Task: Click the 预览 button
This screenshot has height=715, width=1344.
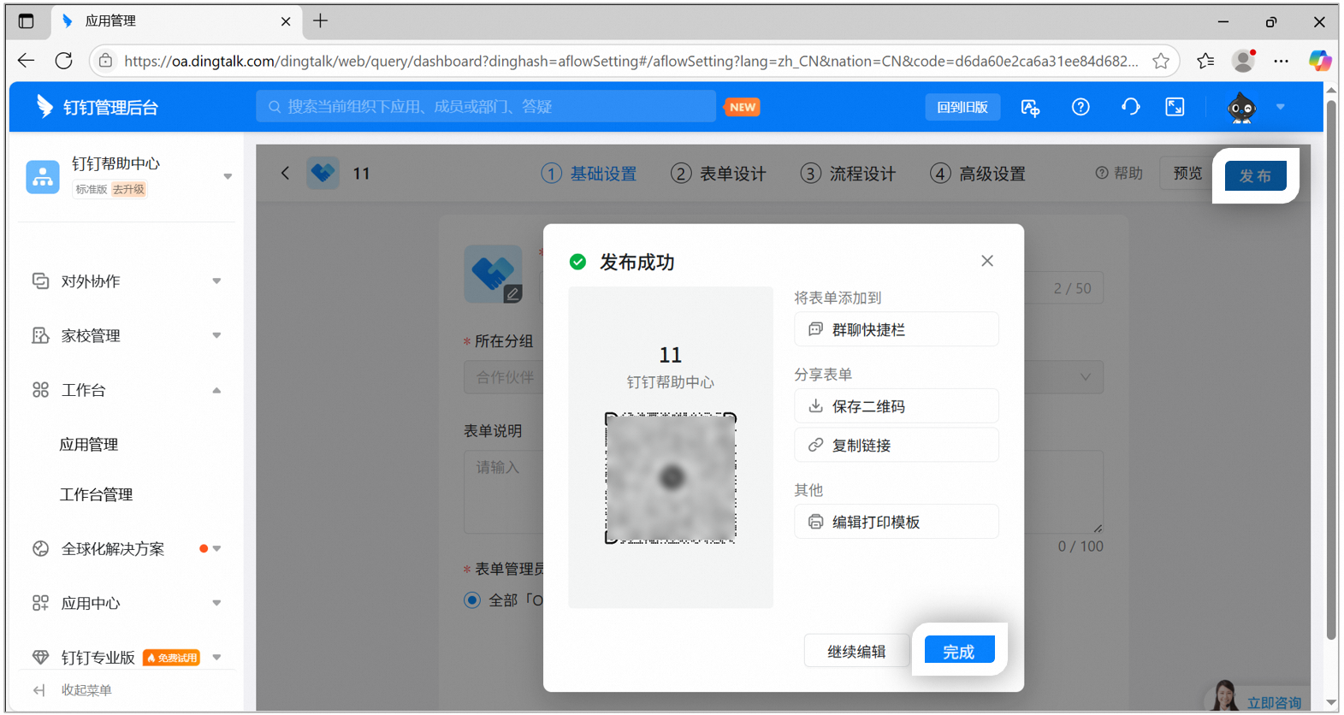Action: click(1187, 173)
